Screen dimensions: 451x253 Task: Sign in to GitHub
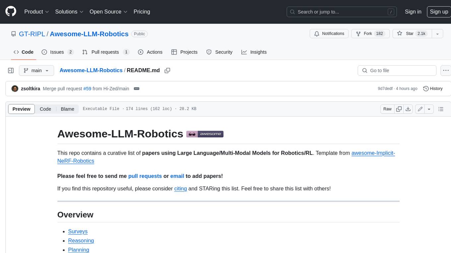[413, 12]
